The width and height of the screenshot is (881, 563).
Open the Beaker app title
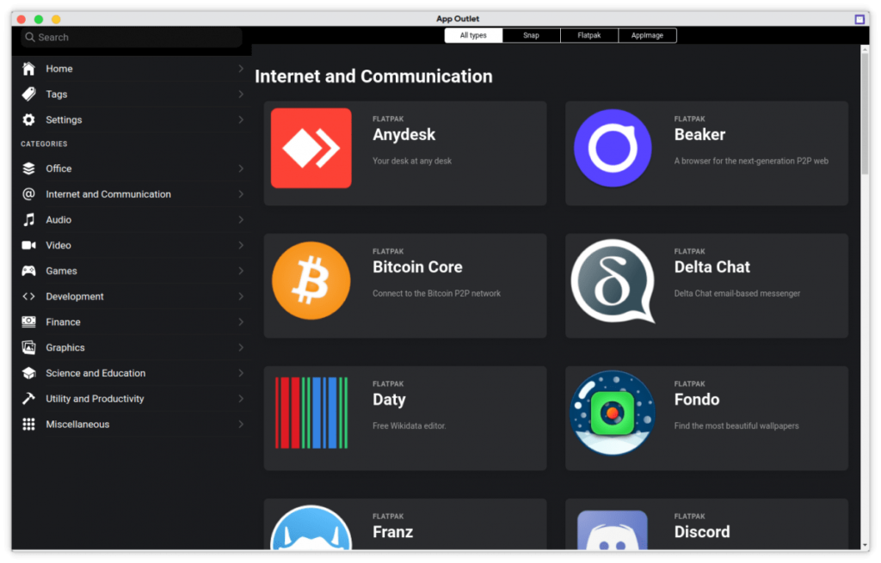699,135
